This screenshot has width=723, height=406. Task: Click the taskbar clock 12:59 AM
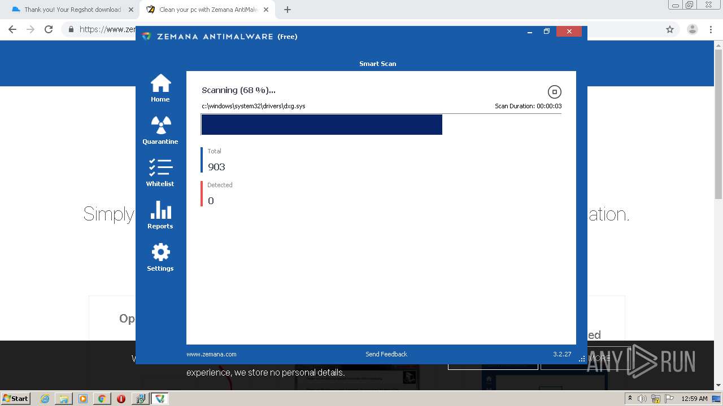[694, 399]
